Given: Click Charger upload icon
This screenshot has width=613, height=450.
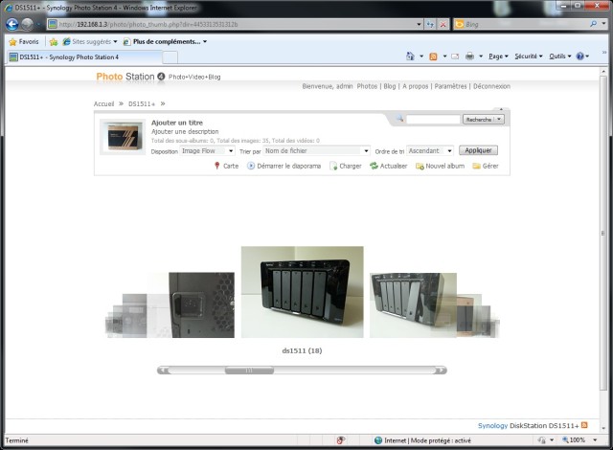Looking at the screenshot, I should click(346, 166).
